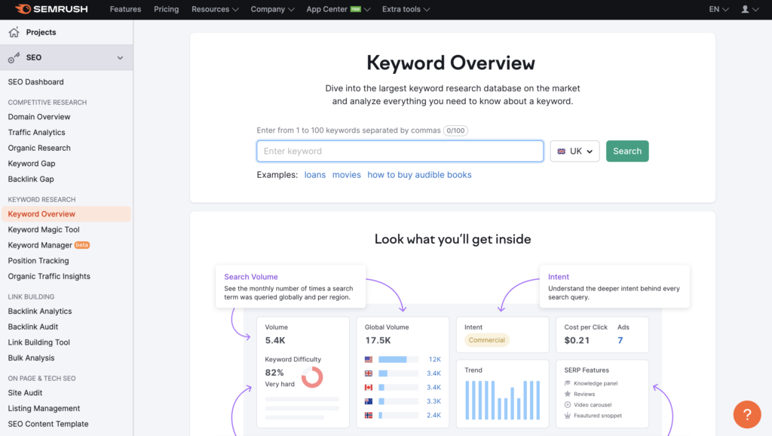Click the UK flag in database selector
Image resolution: width=772 pixels, height=436 pixels.
pyautogui.click(x=562, y=151)
